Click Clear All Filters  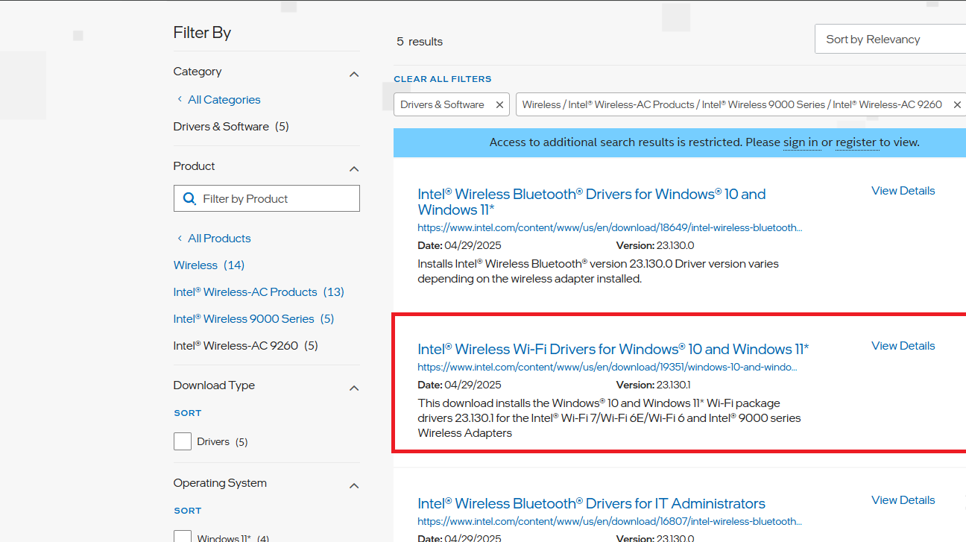[442, 79]
